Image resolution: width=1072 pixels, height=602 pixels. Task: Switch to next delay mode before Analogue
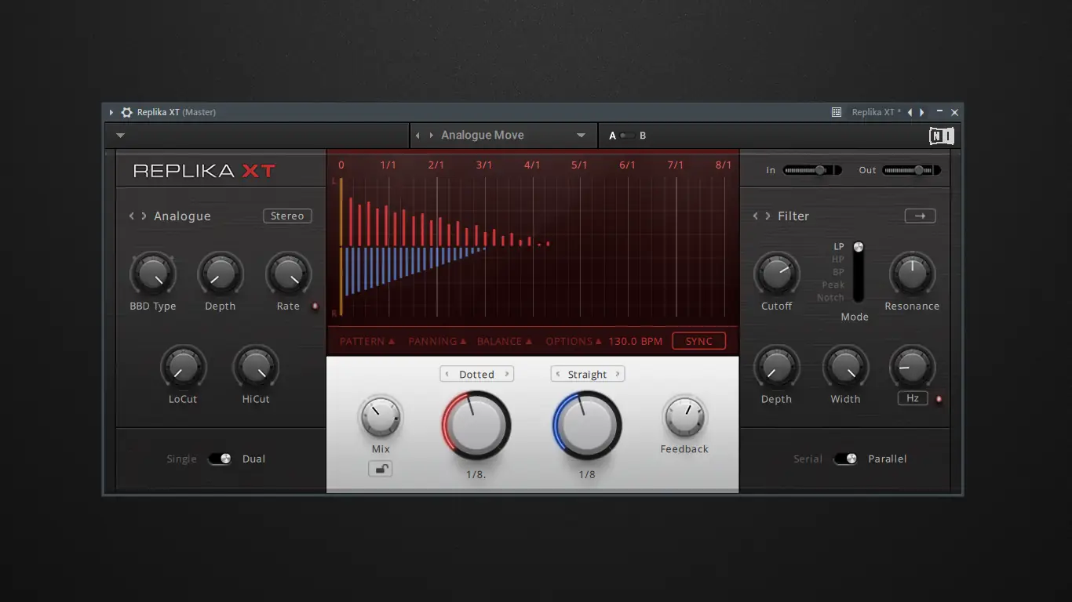point(144,216)
